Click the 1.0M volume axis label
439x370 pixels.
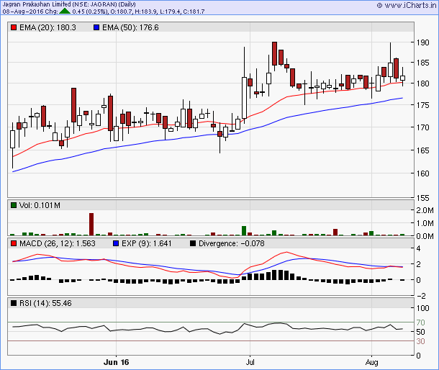425,223
